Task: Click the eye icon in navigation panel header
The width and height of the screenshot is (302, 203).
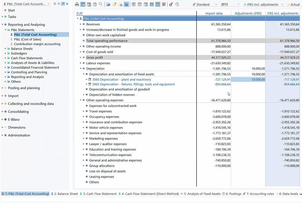Action: click(59, 4)
